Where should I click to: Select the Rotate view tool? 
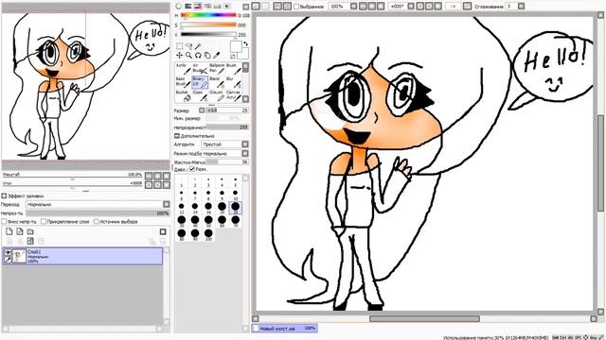[198, 56]
